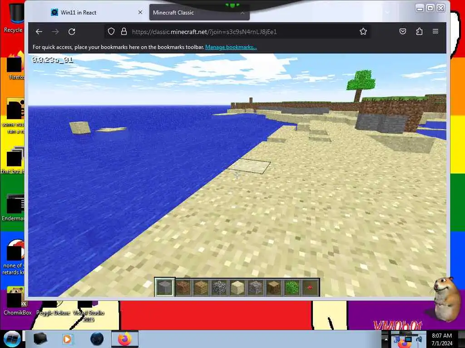The height and width of the screenshot is (348, 465).
Task: Open the dark globe taskbar icon
Action: click(97, 339)
